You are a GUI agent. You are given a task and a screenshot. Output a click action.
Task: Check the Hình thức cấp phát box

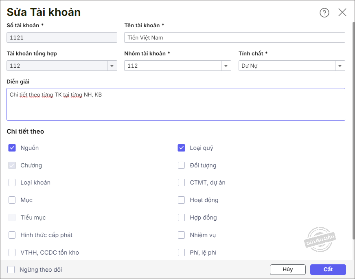click(12, 235)
